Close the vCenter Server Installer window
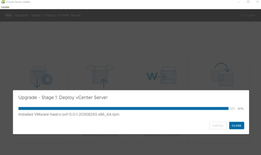Viewport: 261px width, 155px height. [x=257, y=2]
